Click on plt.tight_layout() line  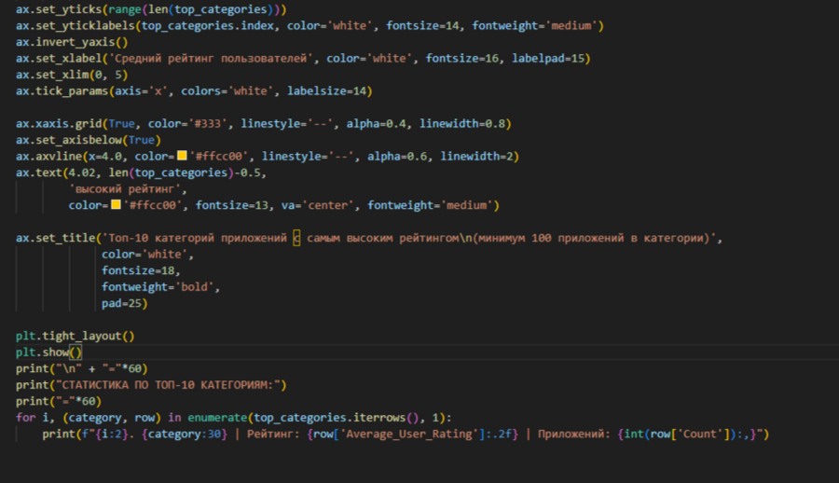point(75,336)
